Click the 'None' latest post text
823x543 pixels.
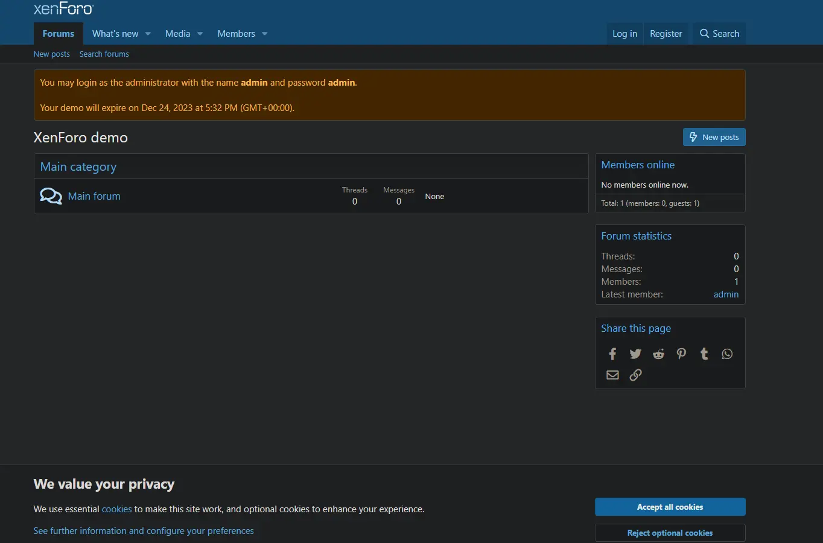click(x=434, y=197)
